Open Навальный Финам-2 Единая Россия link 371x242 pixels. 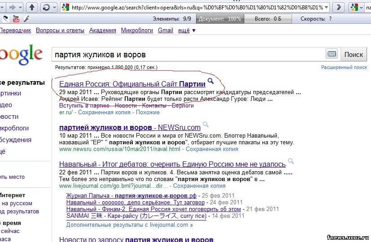(153, 209)
